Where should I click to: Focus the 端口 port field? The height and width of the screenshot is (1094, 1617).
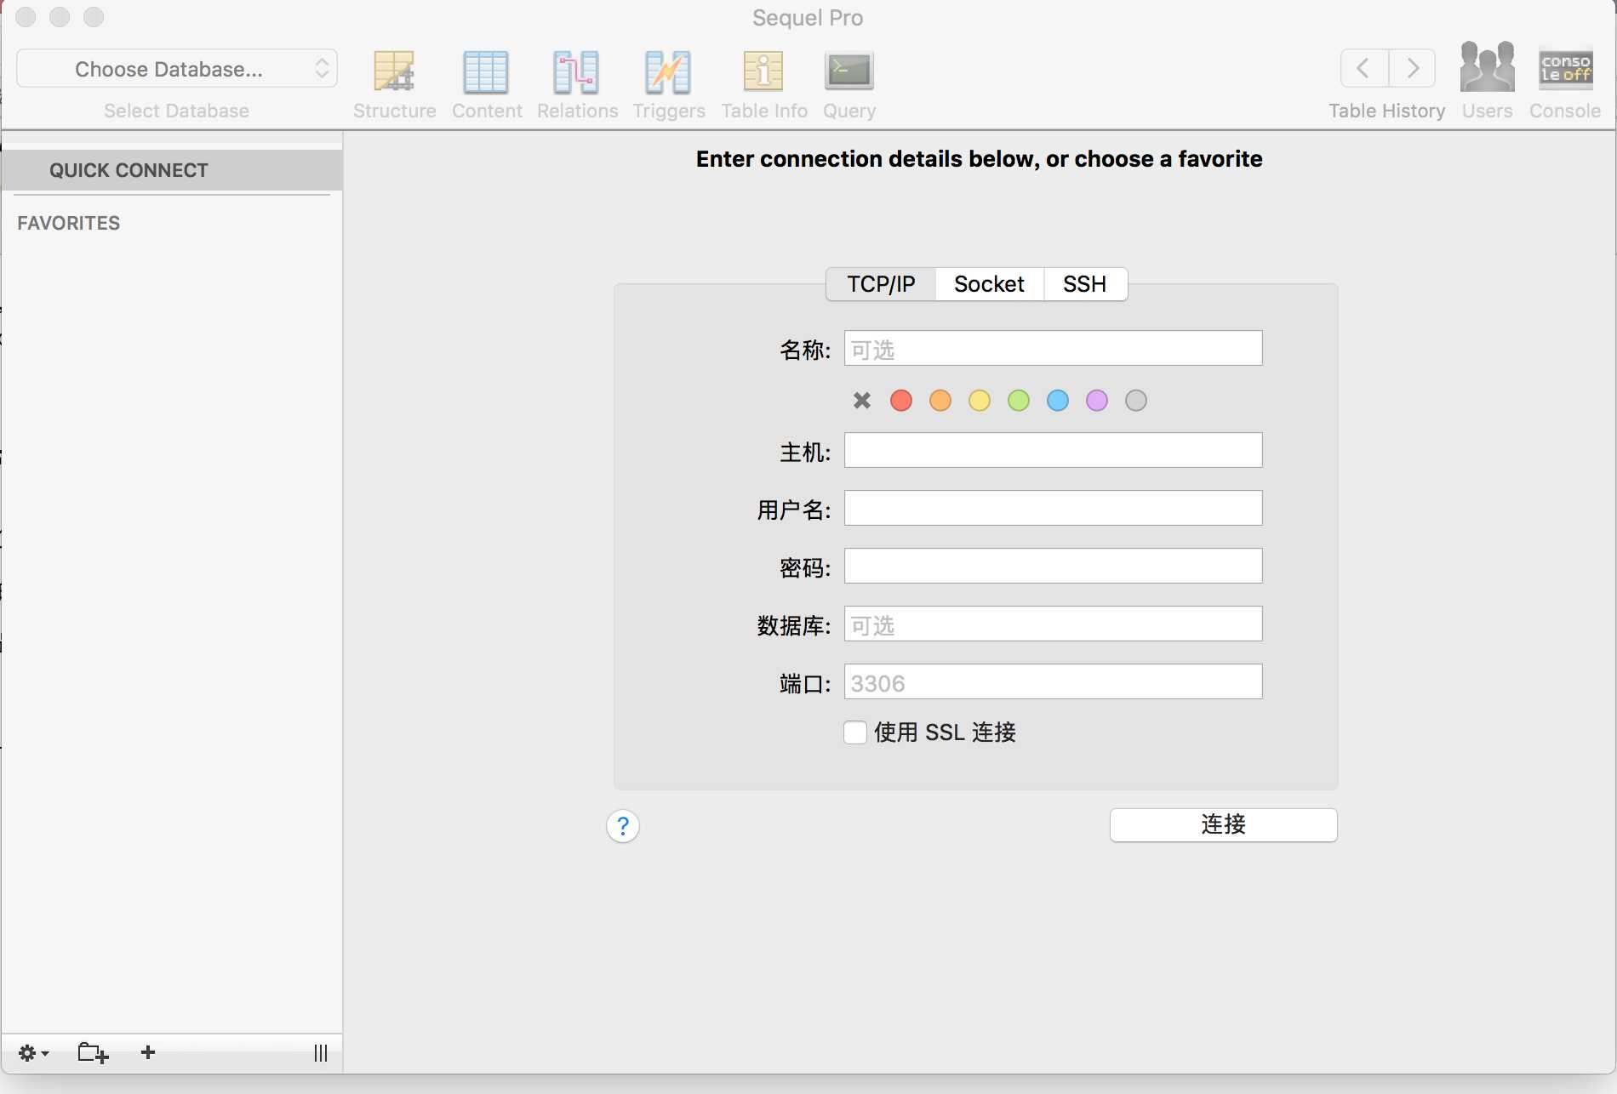pyautogui.click(x=1053, y=681)
